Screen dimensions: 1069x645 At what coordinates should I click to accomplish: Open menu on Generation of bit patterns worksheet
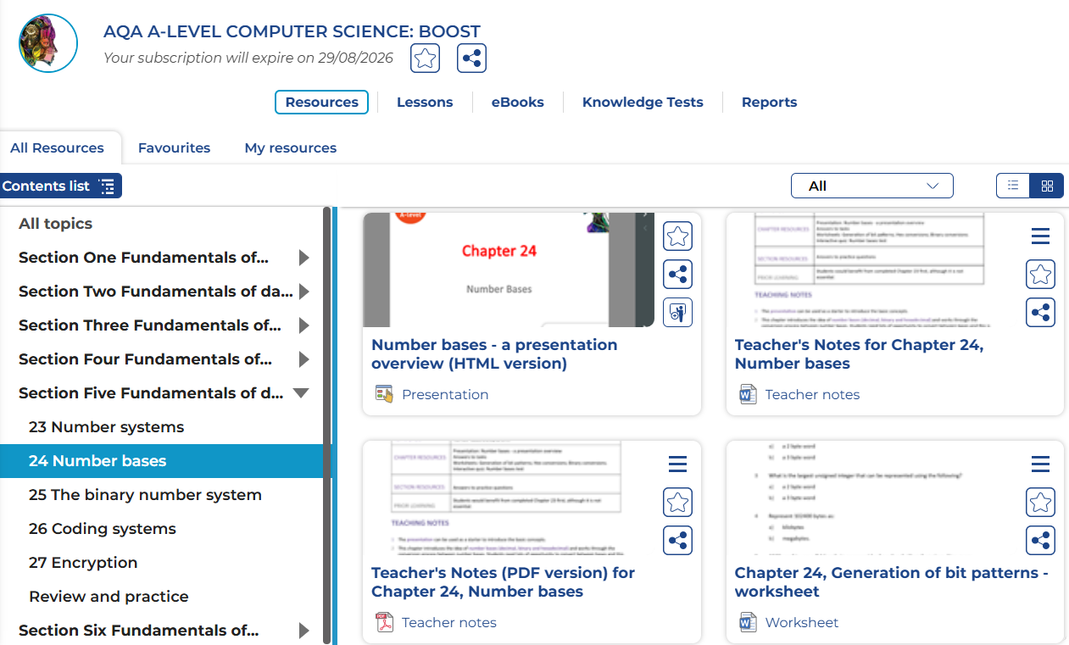click(x=1040, y=464)
